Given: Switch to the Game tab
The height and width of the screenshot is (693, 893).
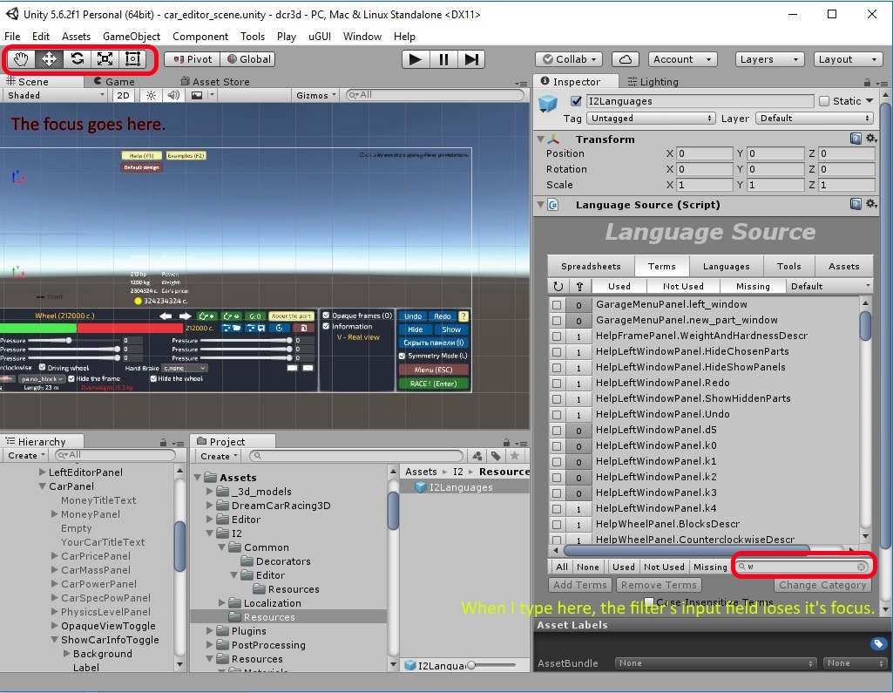Looking at the screenshot, I should click(114, 81).
